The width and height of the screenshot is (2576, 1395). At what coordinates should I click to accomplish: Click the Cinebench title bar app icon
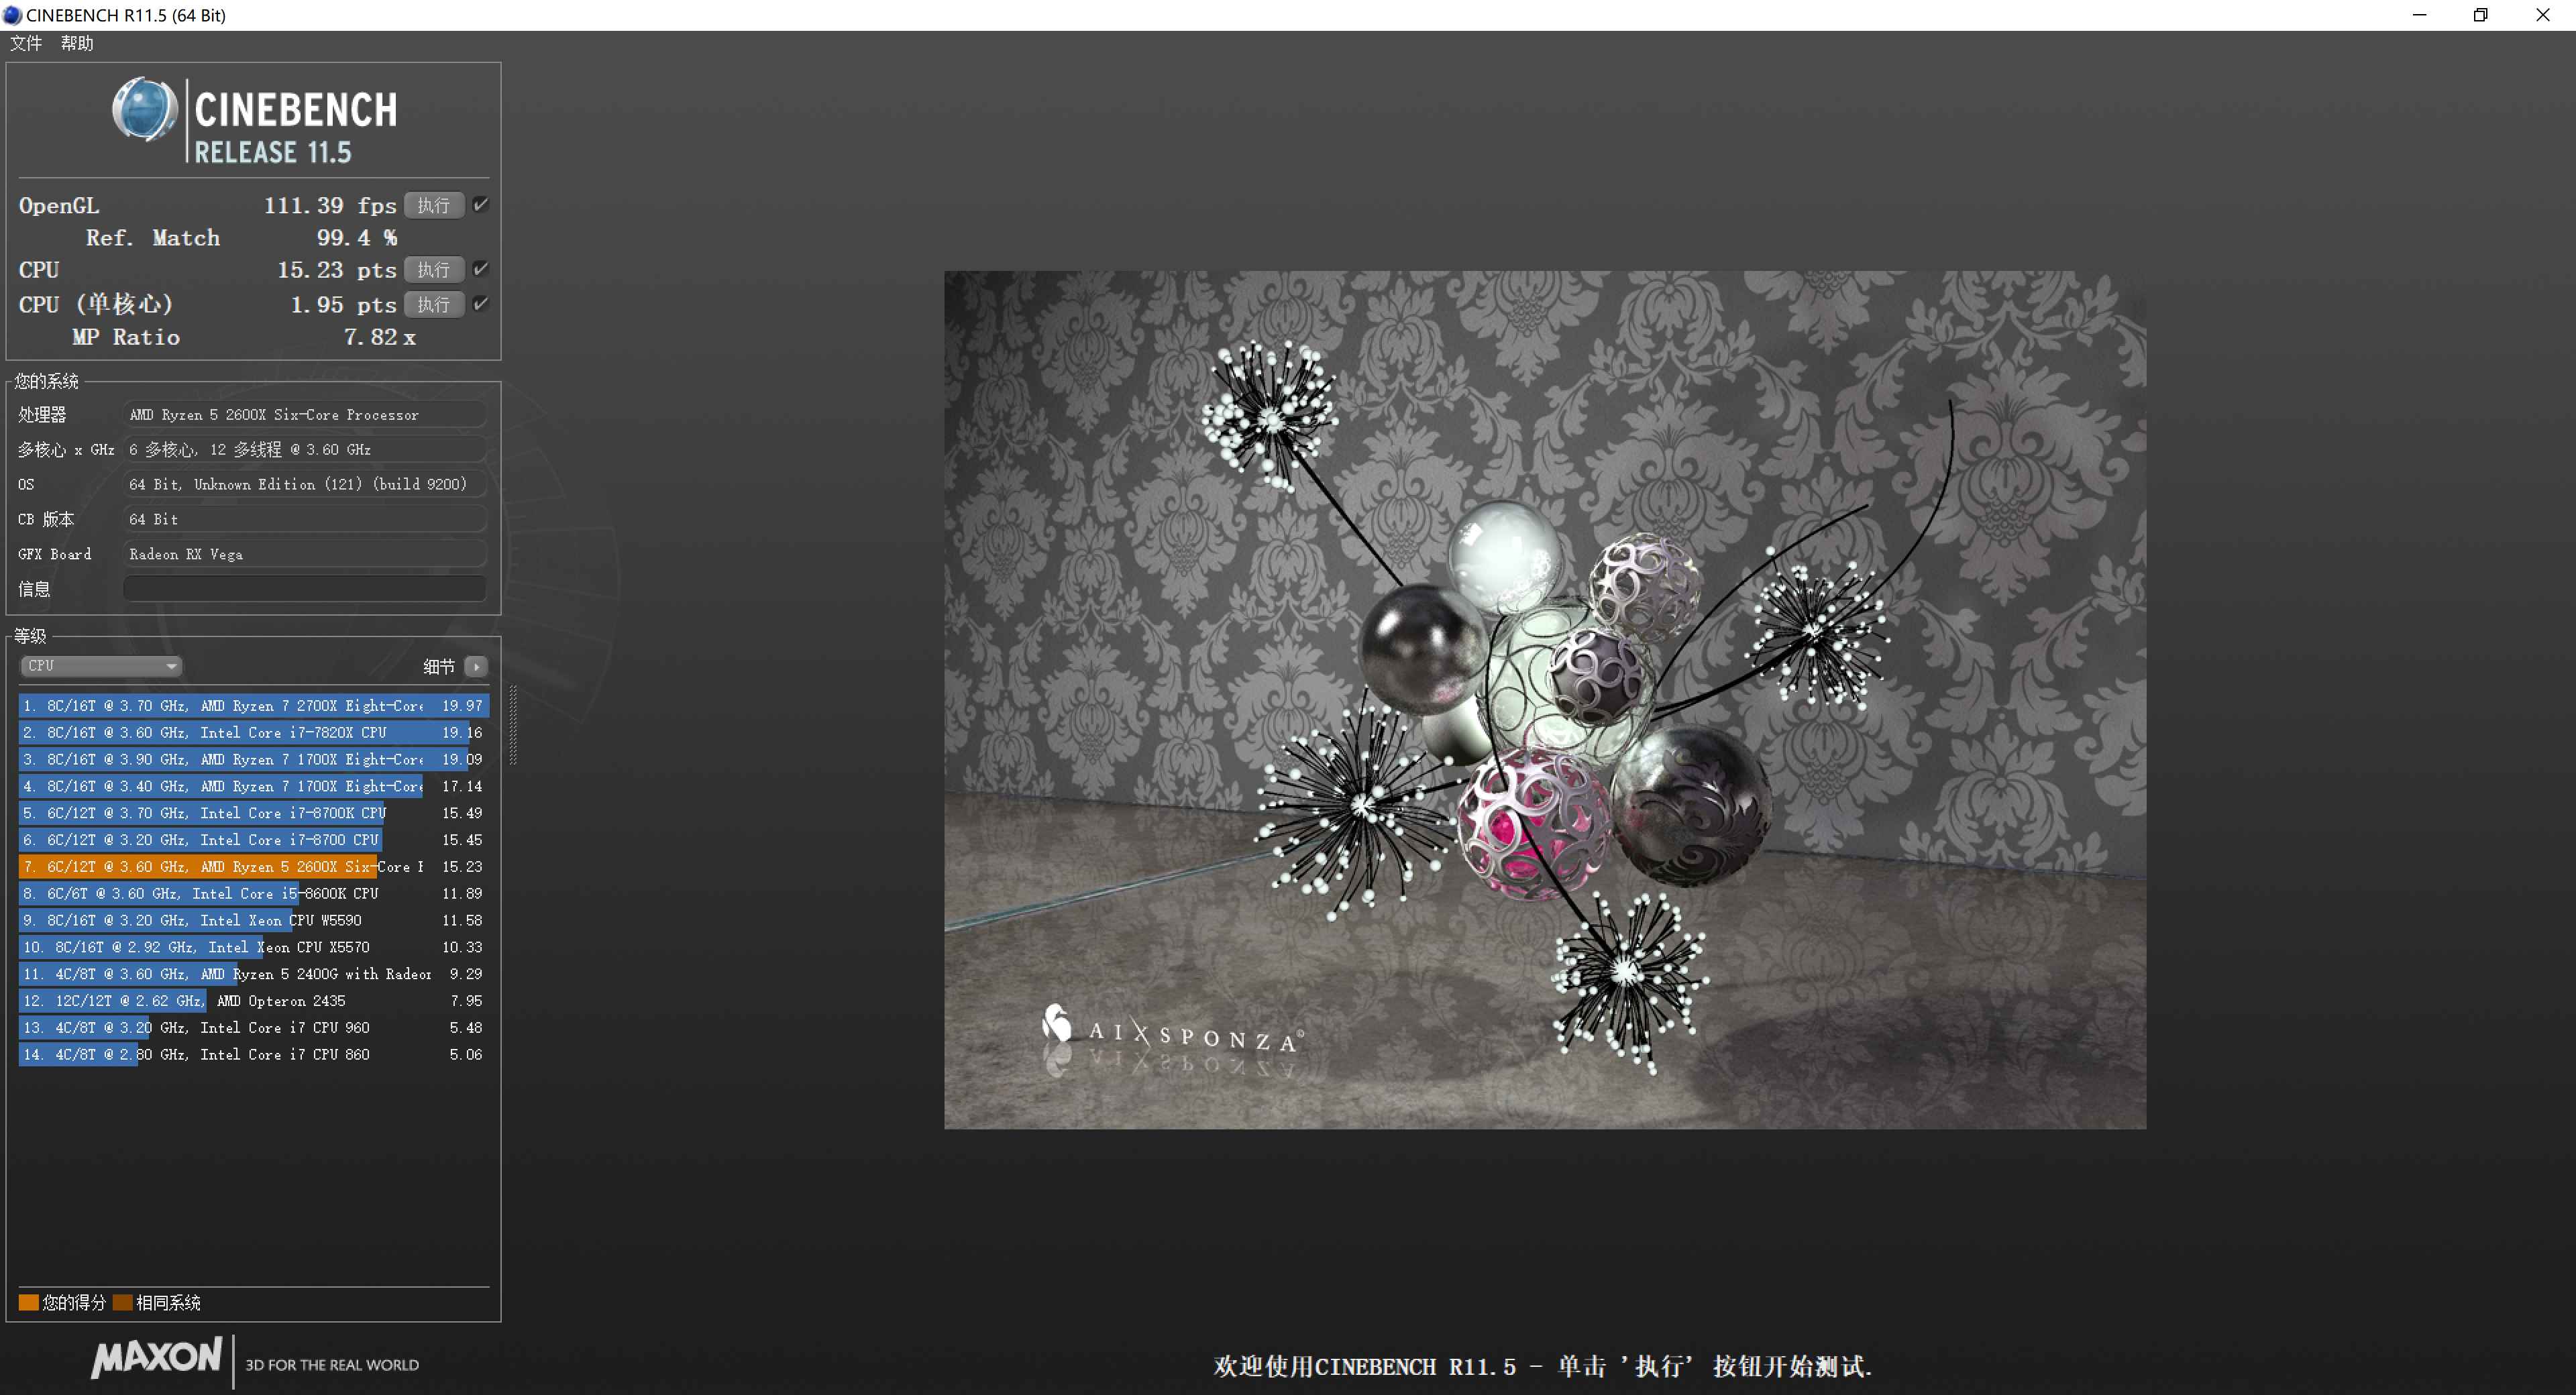12,15
